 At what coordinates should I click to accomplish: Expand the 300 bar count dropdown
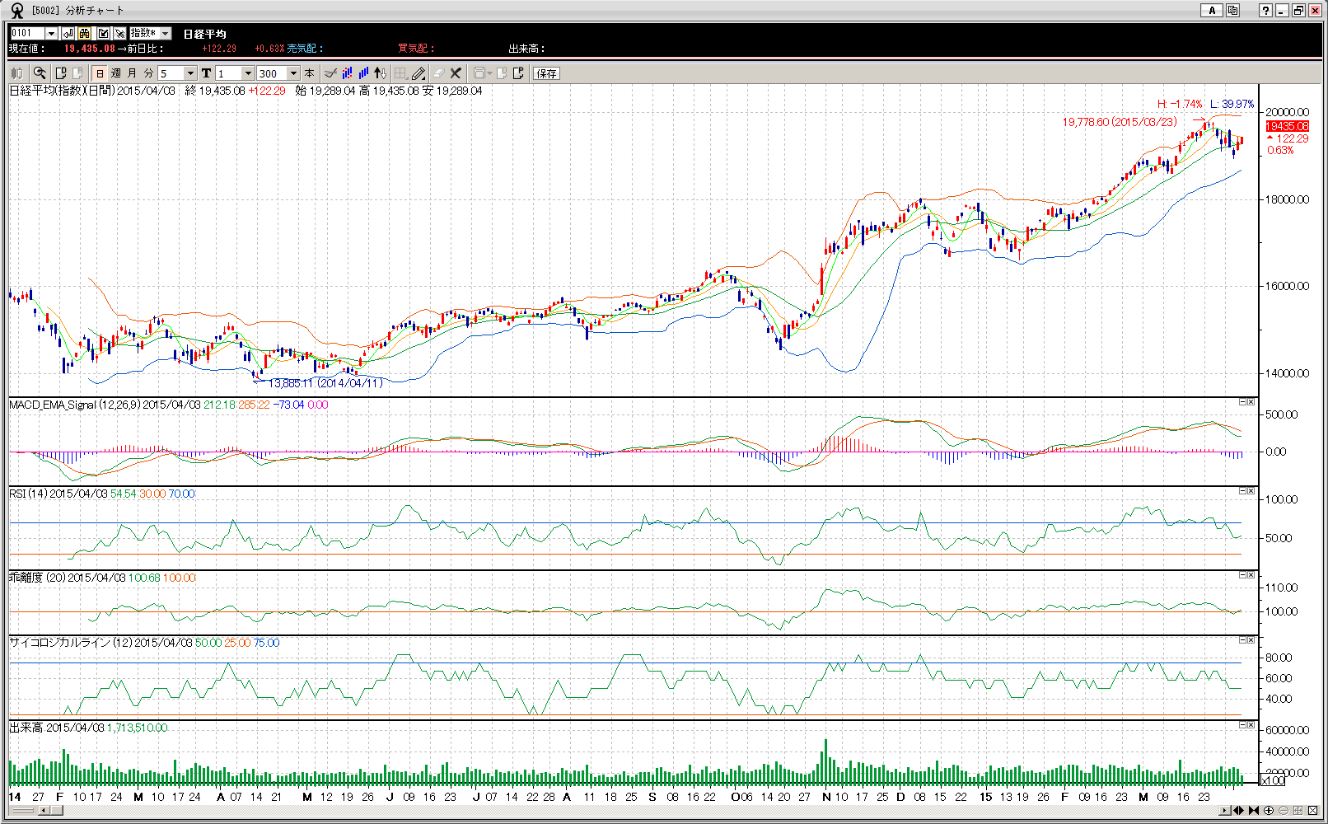(x=293, y=73)
